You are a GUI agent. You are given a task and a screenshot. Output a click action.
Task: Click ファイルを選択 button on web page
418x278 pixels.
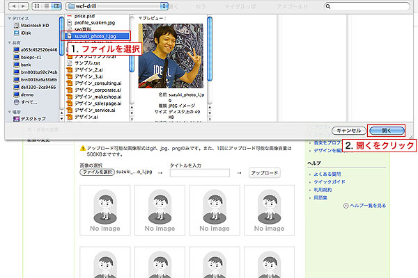coord(97,172)
